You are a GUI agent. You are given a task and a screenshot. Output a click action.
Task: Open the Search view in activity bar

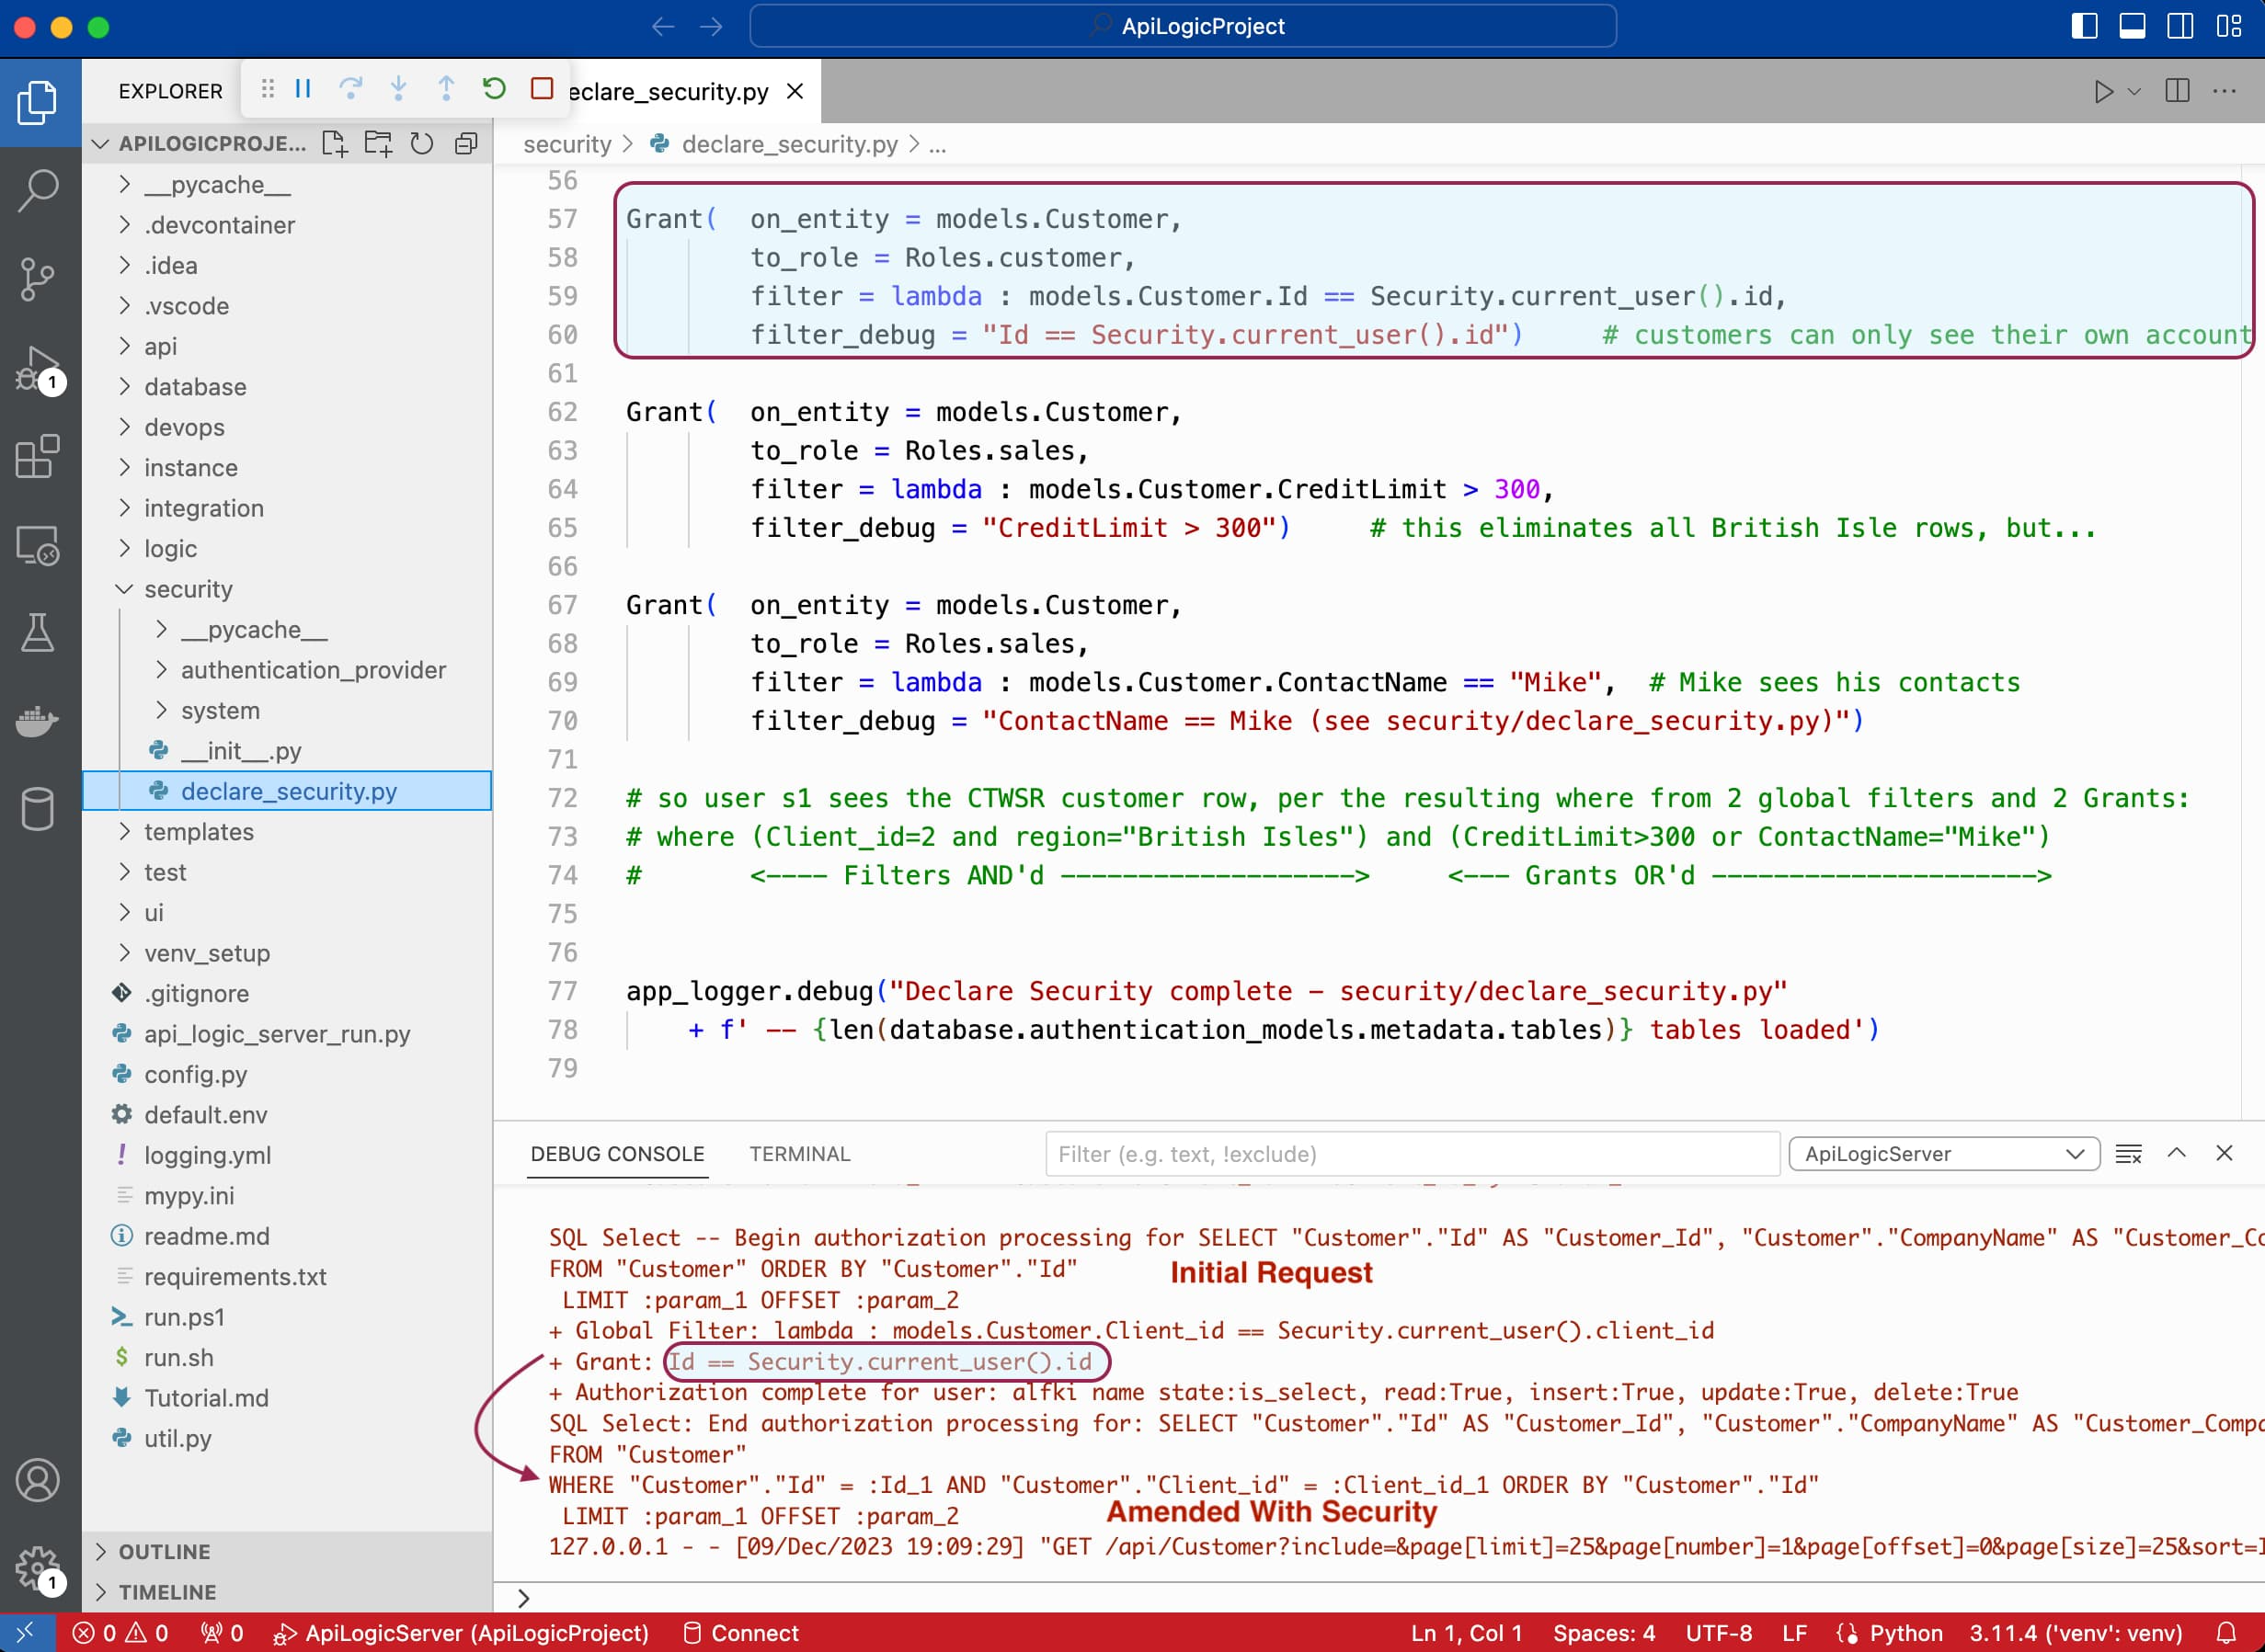[x=38, y=190]
